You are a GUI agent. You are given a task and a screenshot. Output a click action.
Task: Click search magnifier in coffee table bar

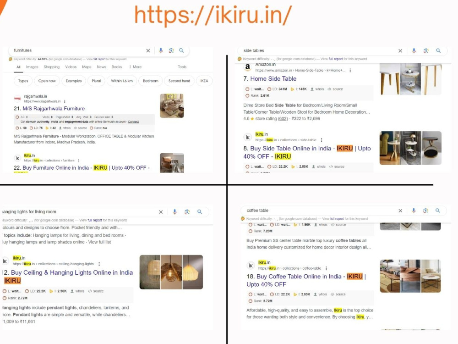(437, 211)
